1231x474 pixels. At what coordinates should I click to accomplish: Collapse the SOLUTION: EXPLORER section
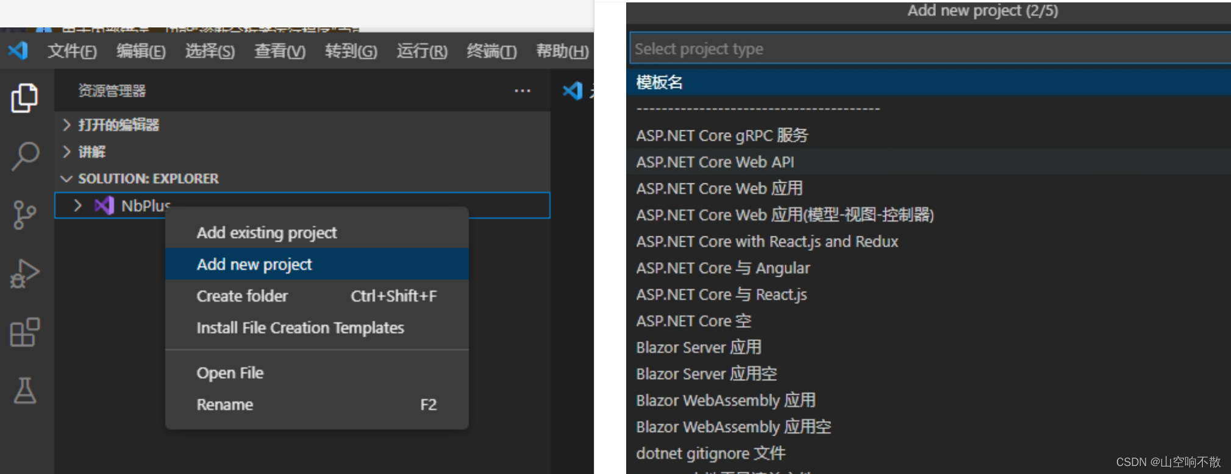point(66,179)
